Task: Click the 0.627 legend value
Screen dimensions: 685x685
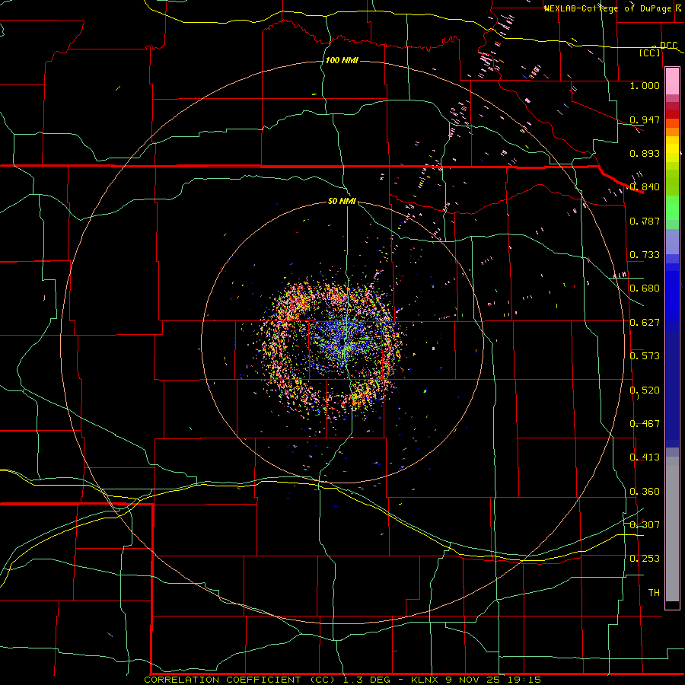Action: [645, 323]
